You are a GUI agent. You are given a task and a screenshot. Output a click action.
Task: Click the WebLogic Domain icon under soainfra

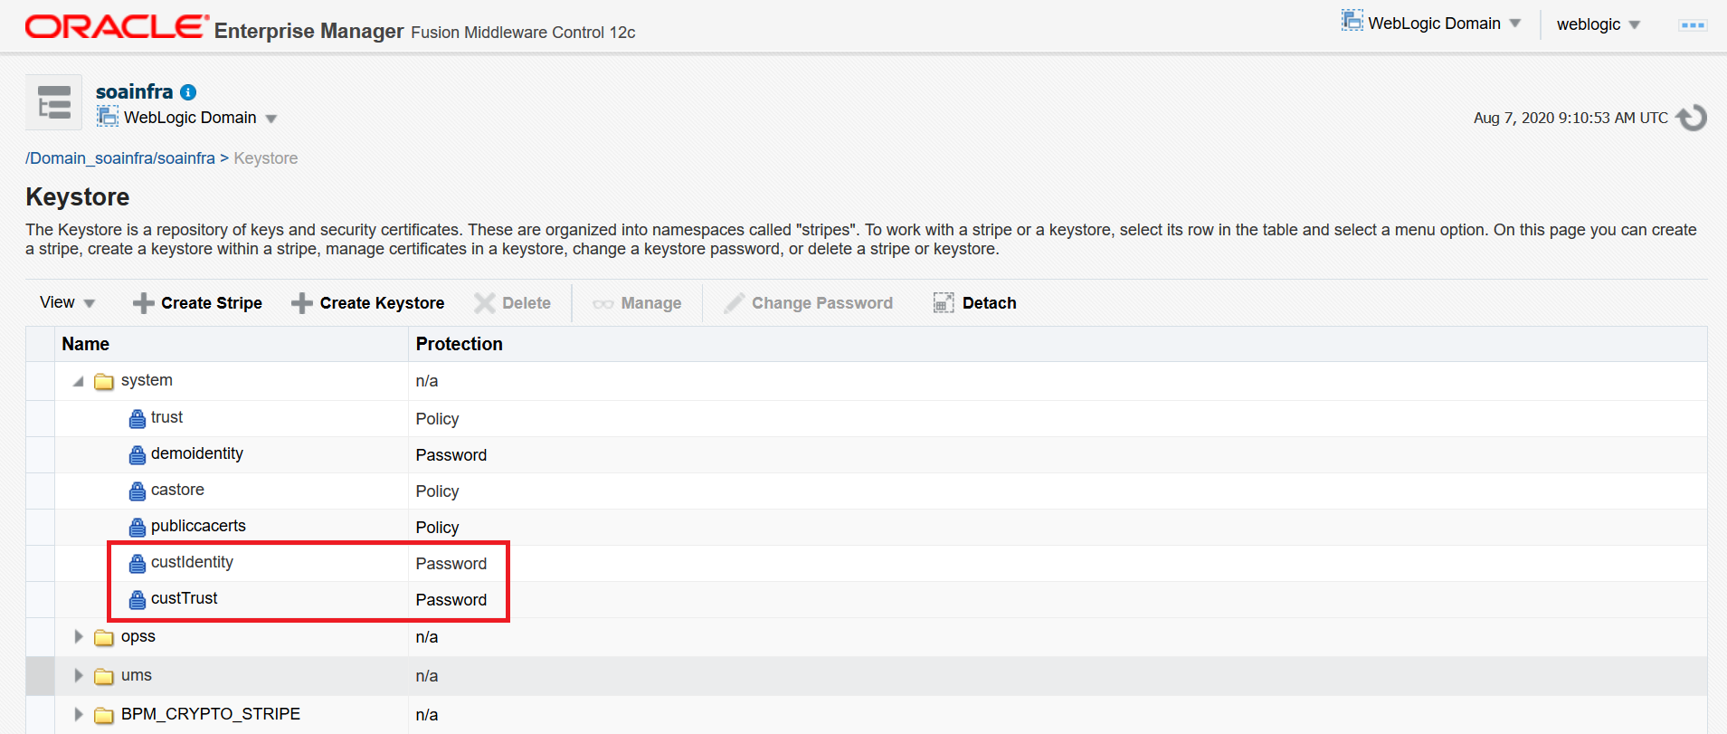(x=108, y=116)
